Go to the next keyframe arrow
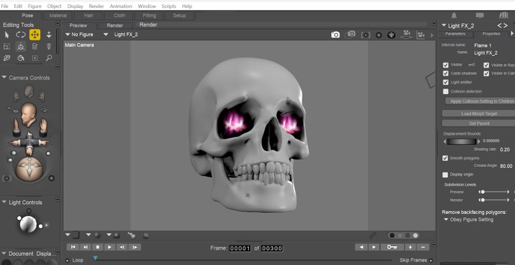Viewport: 515px width, 265px height. 374,248
